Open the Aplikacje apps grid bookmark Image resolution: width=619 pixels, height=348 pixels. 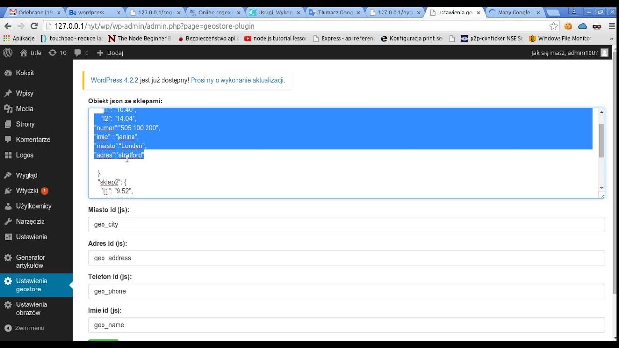[19, 38]
